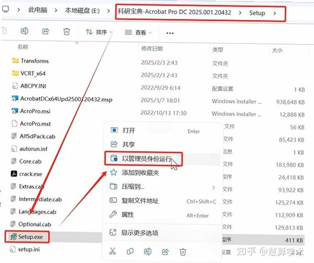Click the Transforms folder icon
This screenshot has height=263, width=314.
pyautogui.click(x=15, y=61)
